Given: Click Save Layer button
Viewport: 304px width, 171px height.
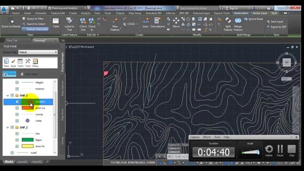Looking at the screenshot, I should point(275,21).
